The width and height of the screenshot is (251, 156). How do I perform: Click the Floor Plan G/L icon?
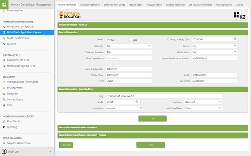pos(4,121)
